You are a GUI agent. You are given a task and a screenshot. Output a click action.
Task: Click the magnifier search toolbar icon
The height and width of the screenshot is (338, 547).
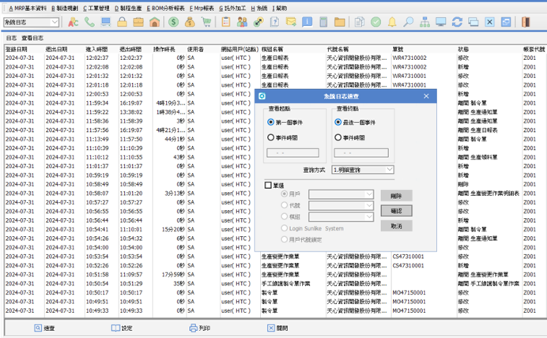click(408, 22)
